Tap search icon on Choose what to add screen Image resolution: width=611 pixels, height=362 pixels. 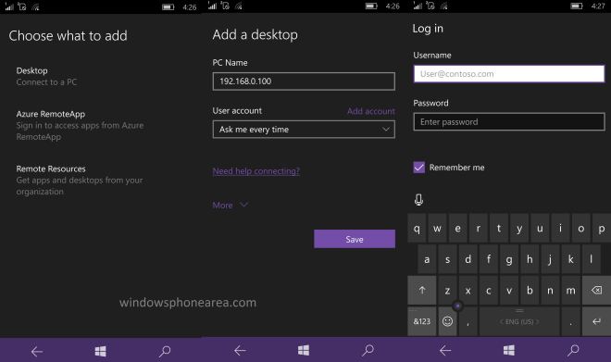(x=165, y=351)
